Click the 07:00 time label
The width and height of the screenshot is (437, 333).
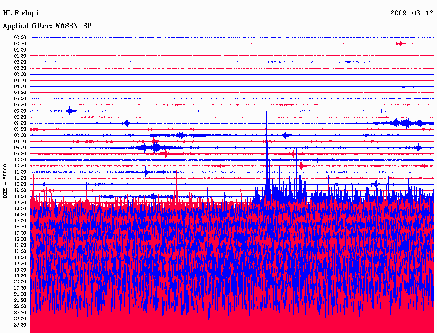pos(20,123)
